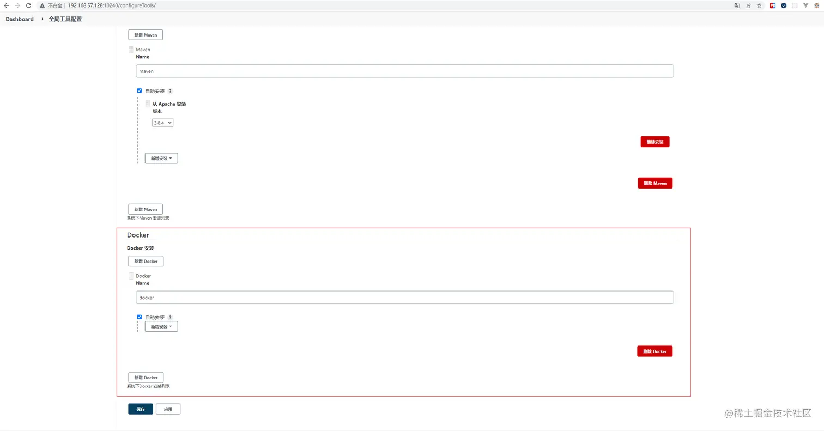Toggle 自动安装 checkbox under Docker
This screenshot has height=431, width=824.
click(140, 317)
